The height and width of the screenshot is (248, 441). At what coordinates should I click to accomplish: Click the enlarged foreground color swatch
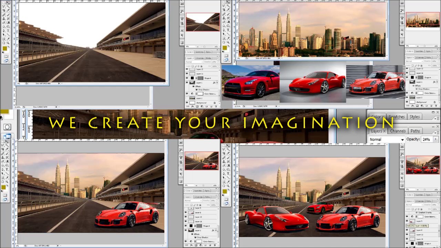coord(4,112)
